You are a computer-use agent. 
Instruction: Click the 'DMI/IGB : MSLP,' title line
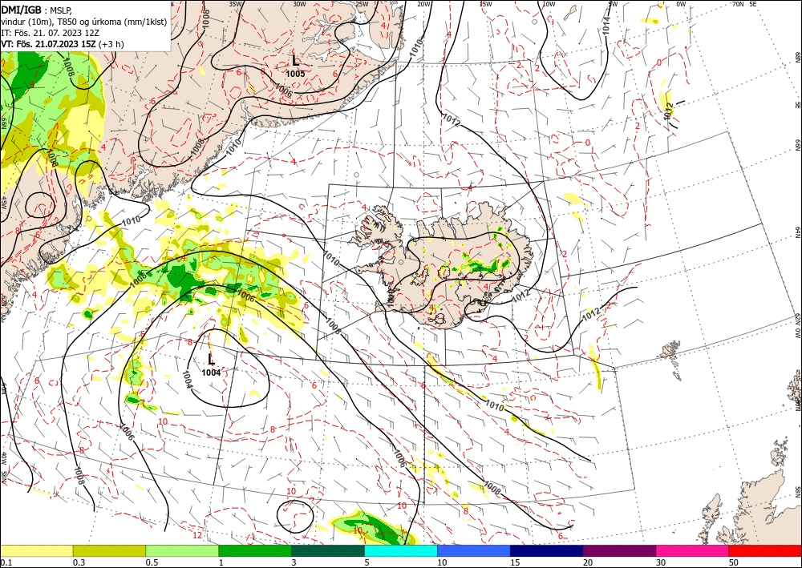[36, 10]
